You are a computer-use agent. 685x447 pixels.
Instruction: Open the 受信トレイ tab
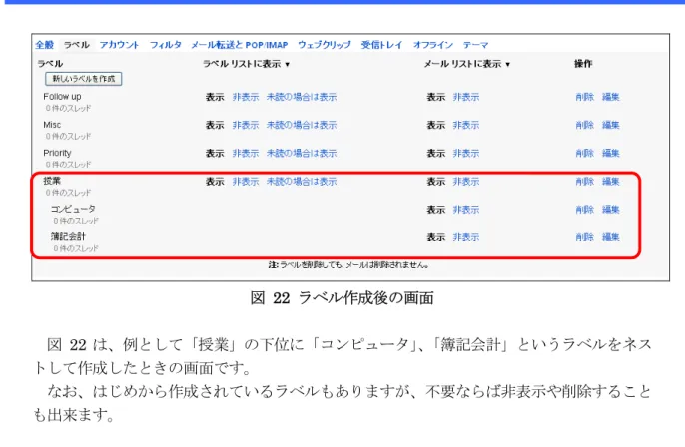(x=381, y=45)
